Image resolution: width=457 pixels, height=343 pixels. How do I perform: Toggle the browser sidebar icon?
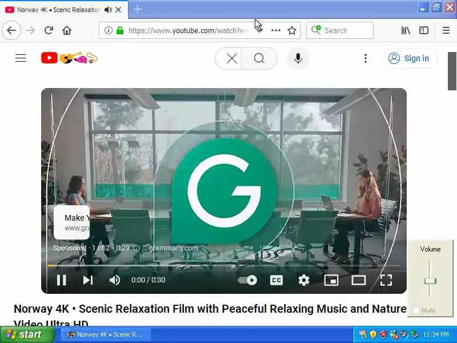point(424,30)
